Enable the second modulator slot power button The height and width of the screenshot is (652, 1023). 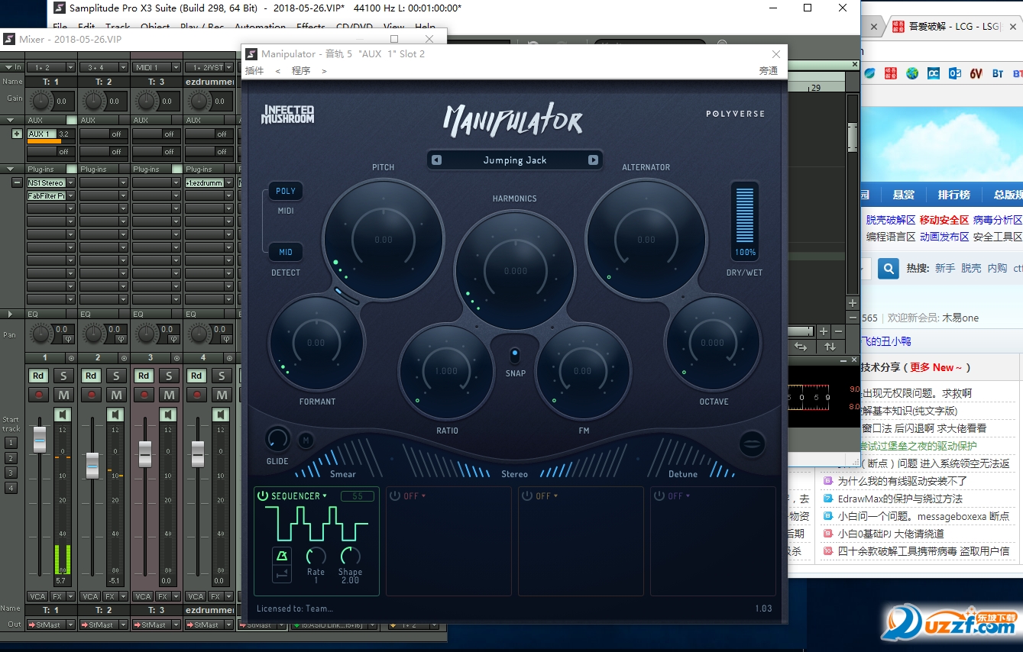tap(395, 495)
